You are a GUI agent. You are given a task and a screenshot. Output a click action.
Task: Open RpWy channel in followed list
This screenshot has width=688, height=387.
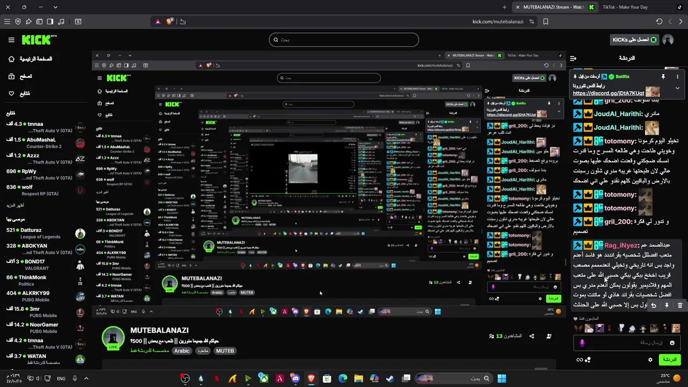[46, 175]
